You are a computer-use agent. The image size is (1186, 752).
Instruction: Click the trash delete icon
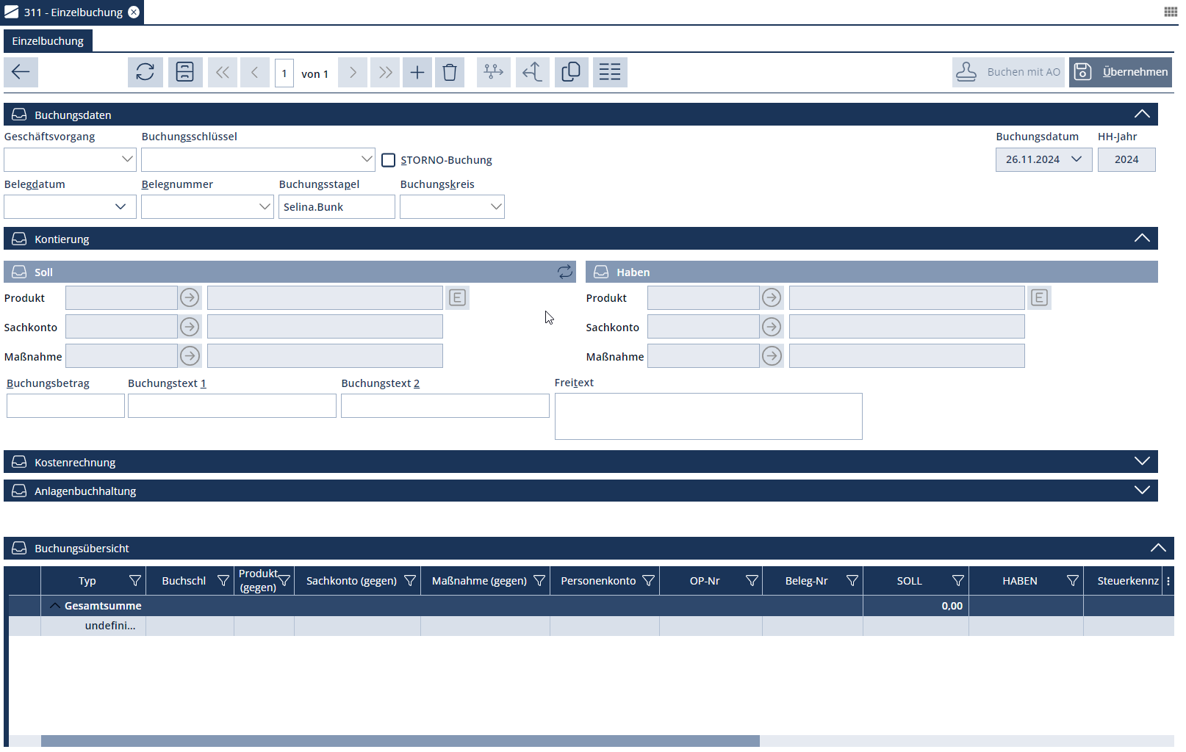pyautogui.click(x=450, y=72)
